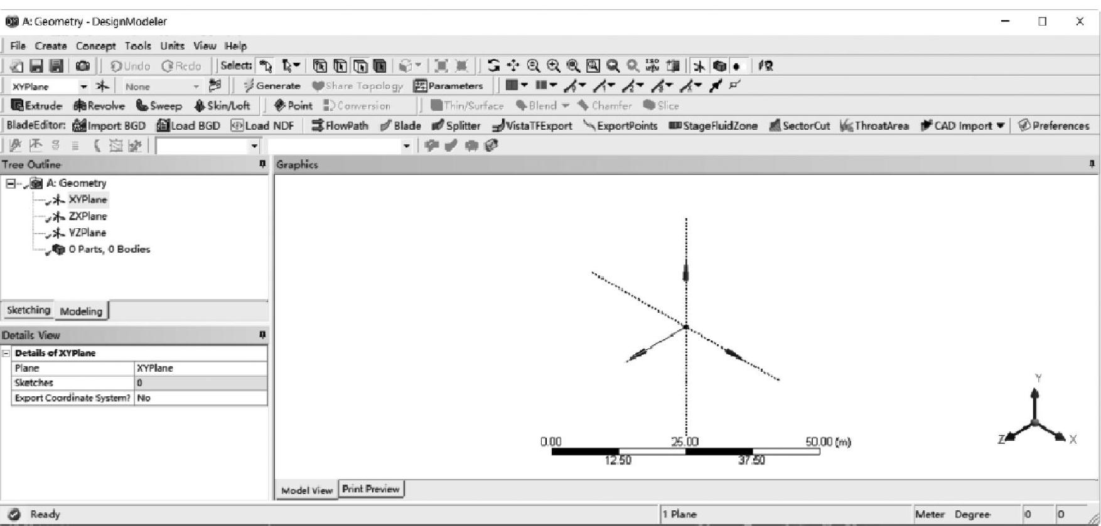Click the New Plane icon beside XYPlane
Image resolution: width=1101 pixels, height=526 pixels.
tap(102, 86)
